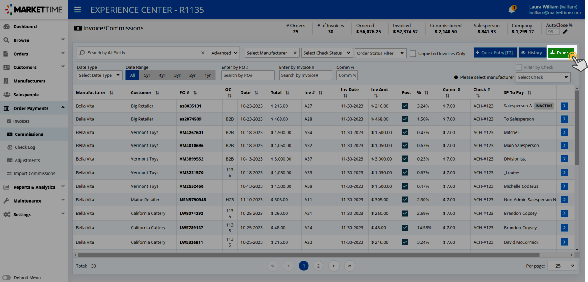Clear the search field with X icon
Screen dimensions: 588x282
coord(203,53)
